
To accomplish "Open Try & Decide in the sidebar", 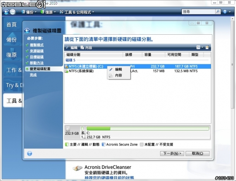I will (13, 85).
